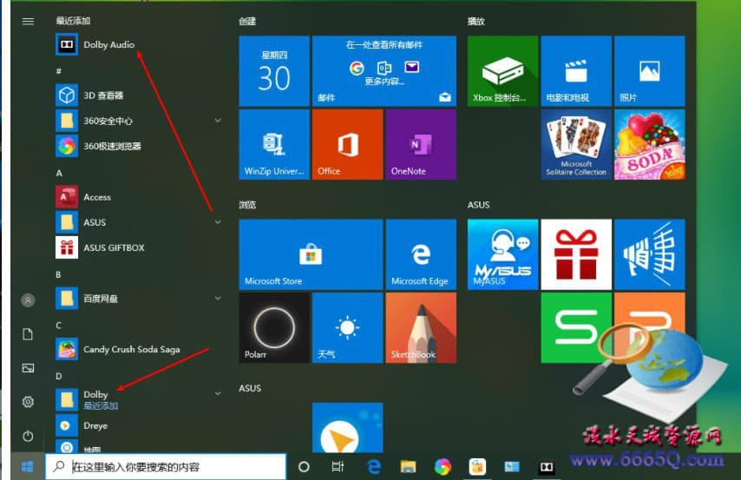
Task: Open the Office tile
Action: (347, 144)
